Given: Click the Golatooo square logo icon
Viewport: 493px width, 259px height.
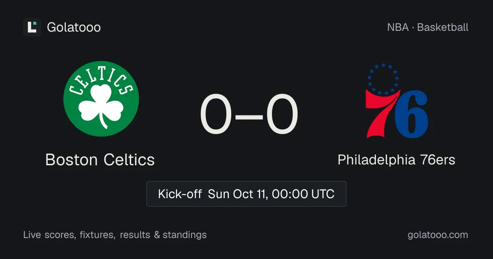Looking at the screenshot, I should [x=32, y=27].
